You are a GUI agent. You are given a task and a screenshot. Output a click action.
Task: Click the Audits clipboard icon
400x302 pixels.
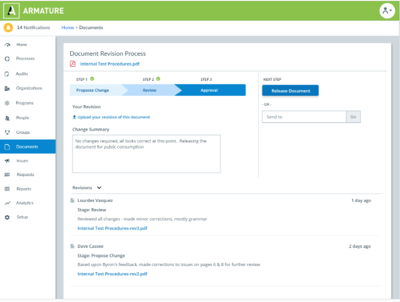(x=7, y=74)
